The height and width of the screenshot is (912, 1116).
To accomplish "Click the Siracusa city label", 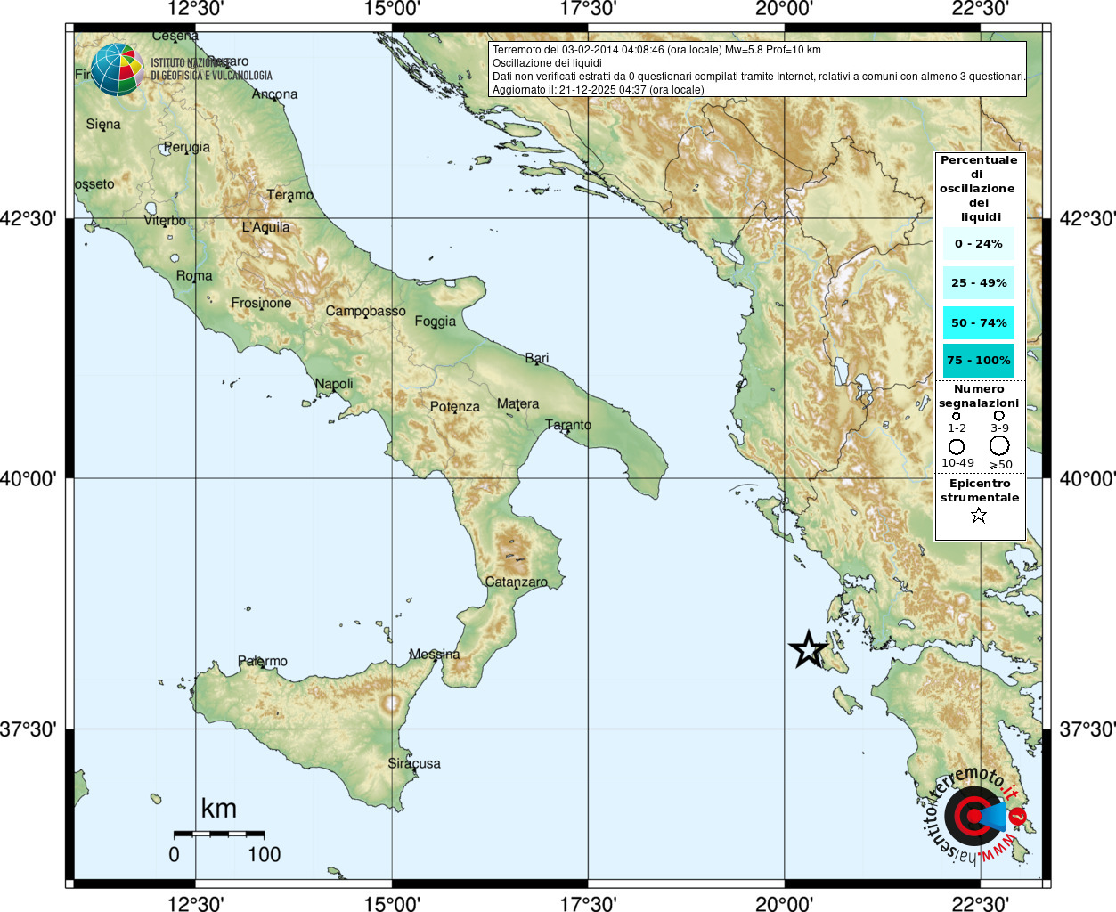I will (414, 763).
